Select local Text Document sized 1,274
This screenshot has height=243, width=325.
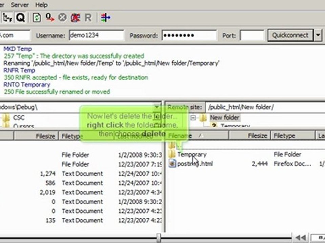pos(81,173)
